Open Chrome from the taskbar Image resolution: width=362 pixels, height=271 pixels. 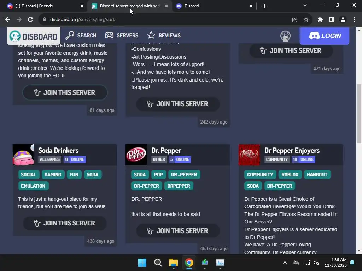[x=189, y=263]
